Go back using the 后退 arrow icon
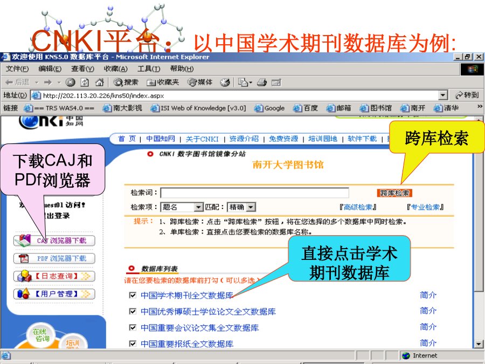The height and width of the screenshot is (364, 485). pyautogui.click(x=9, y=83)
